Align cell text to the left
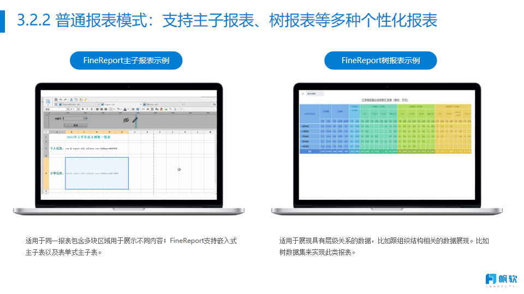 [x=97, y=109]
